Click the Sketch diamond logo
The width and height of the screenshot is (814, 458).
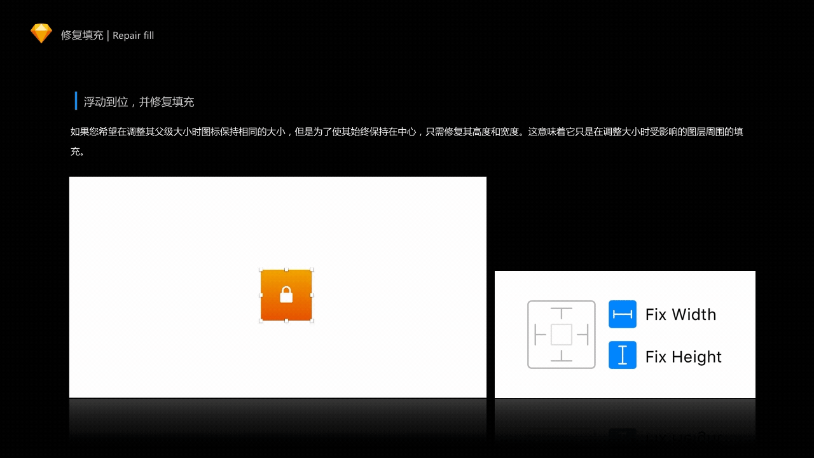[x=41, y=33]
